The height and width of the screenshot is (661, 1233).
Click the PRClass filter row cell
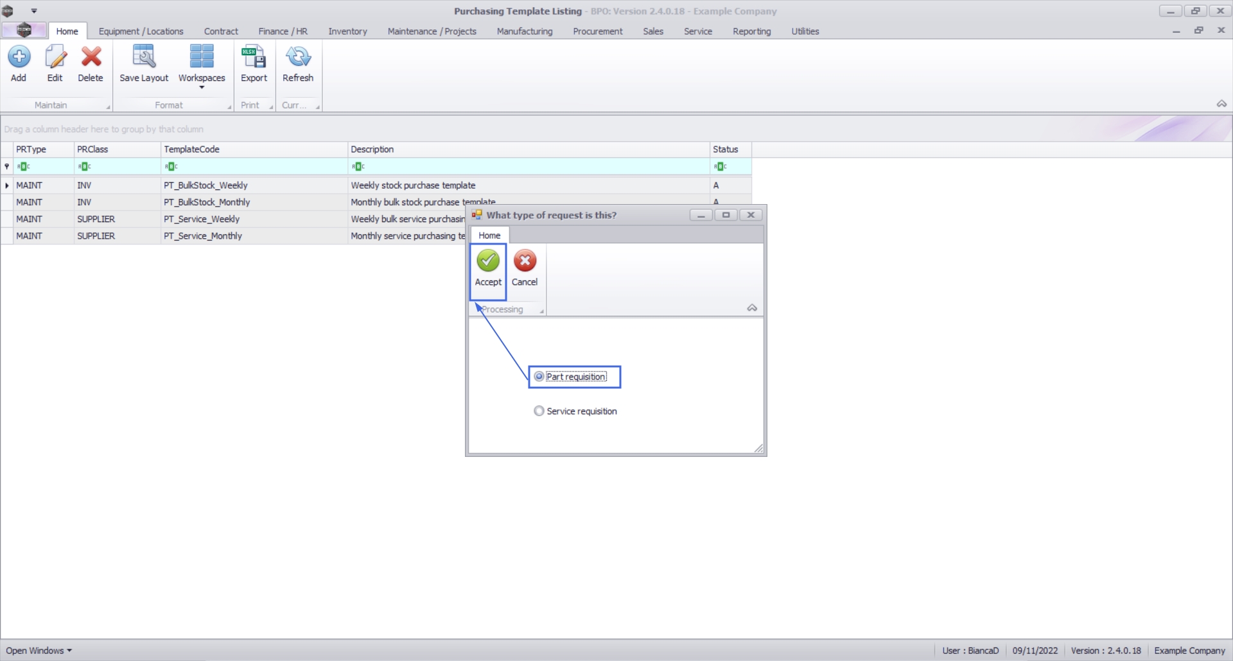click(x=117, y=167)
